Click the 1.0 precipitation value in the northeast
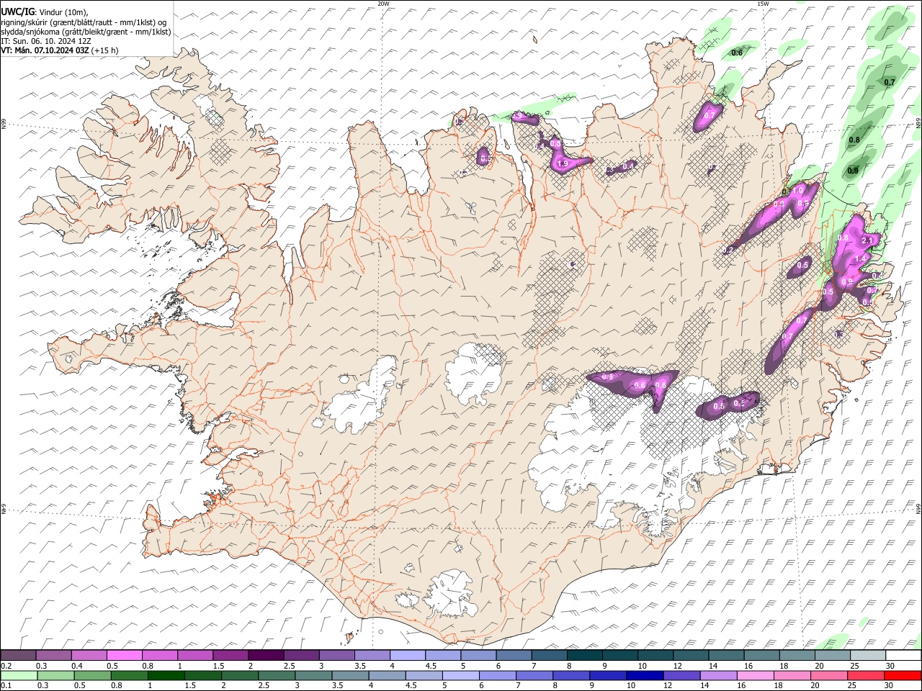The width and height of the screenshot is (922, 691). tap(798, 191)
